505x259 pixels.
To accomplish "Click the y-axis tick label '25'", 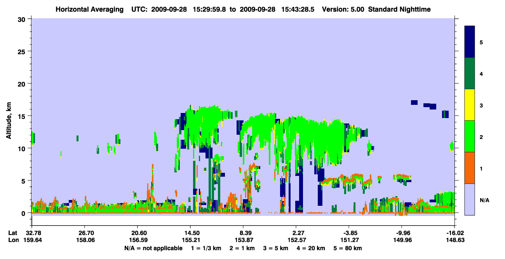I will point(23,51).
